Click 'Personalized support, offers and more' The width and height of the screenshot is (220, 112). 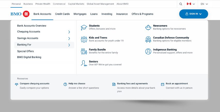pos(173,53)
